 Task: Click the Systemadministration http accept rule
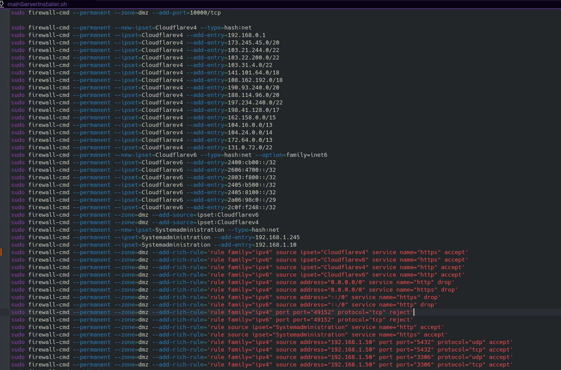coord(228,327)
